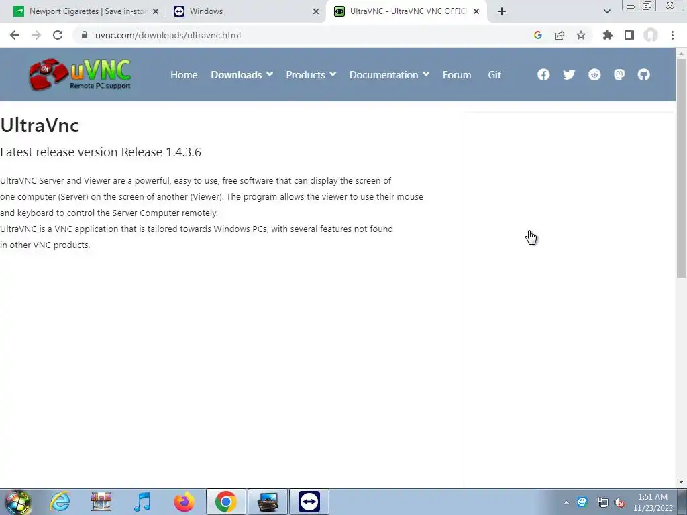The width and height of the screenshot is (687, 515).
Task: Click the UltraVnc page heading
Action: [x=40, y=125]
